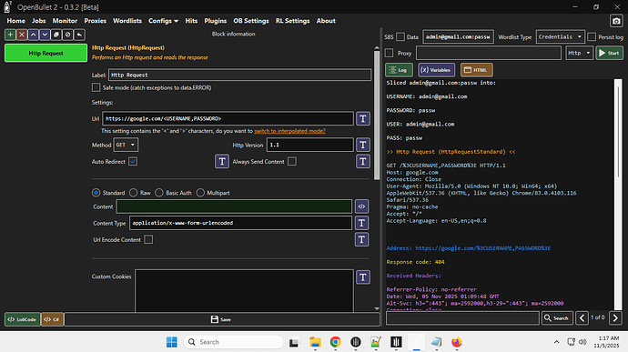Check the Persist log option

592,37
